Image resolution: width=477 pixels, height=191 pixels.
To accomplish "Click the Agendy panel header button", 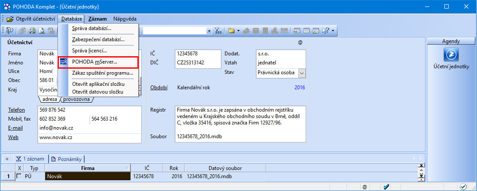I will (451, 41).
